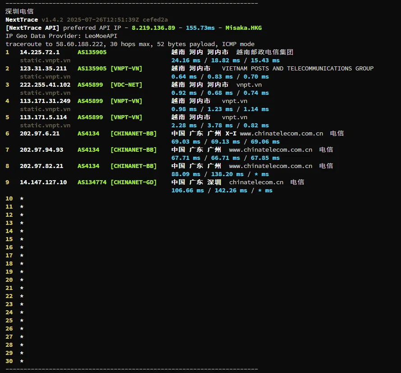
Task: Click hop 9 IP 14.147.127.10
Action: click(43, 182)
